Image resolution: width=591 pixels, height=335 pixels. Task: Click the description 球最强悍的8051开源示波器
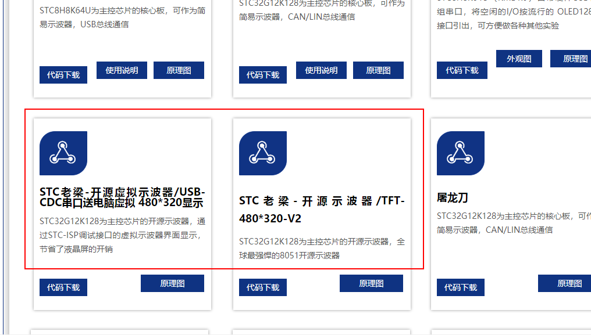[290, 255]
